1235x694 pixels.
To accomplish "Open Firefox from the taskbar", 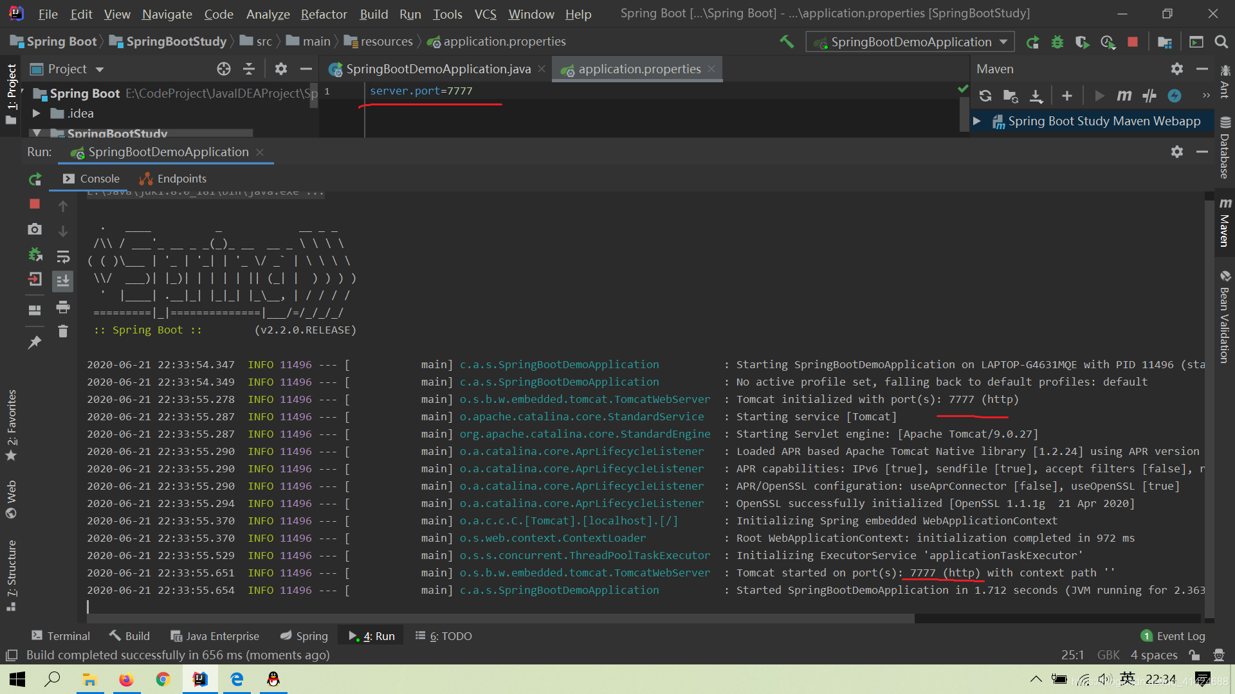I will point(126,679).
